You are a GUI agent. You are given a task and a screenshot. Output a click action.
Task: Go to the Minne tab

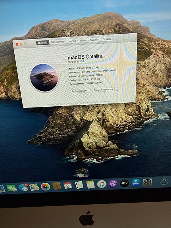point(83,40)
